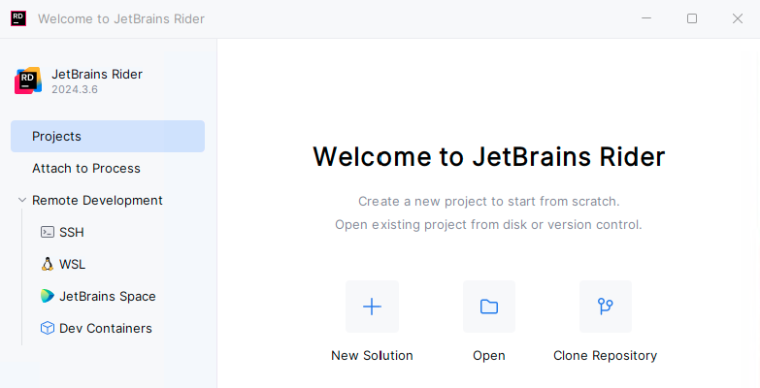The height and width of the screenshot is (388, 760).
Task: Choose JetBrains Space in the sidebar
Action: (x=108, y=296)
